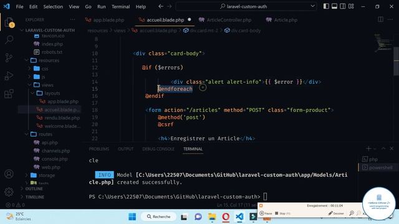399x224 pixels.
Task: Open web.php in the routes folder
Action: 50,167
